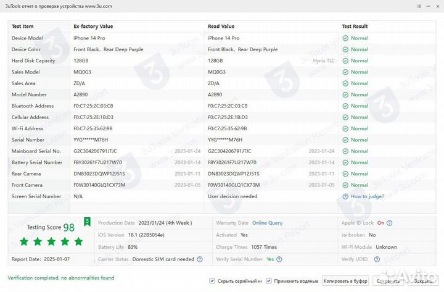This screenshot has height=292, width=444.
Task: Click the first green star in rating
Action: click(25, 241)
